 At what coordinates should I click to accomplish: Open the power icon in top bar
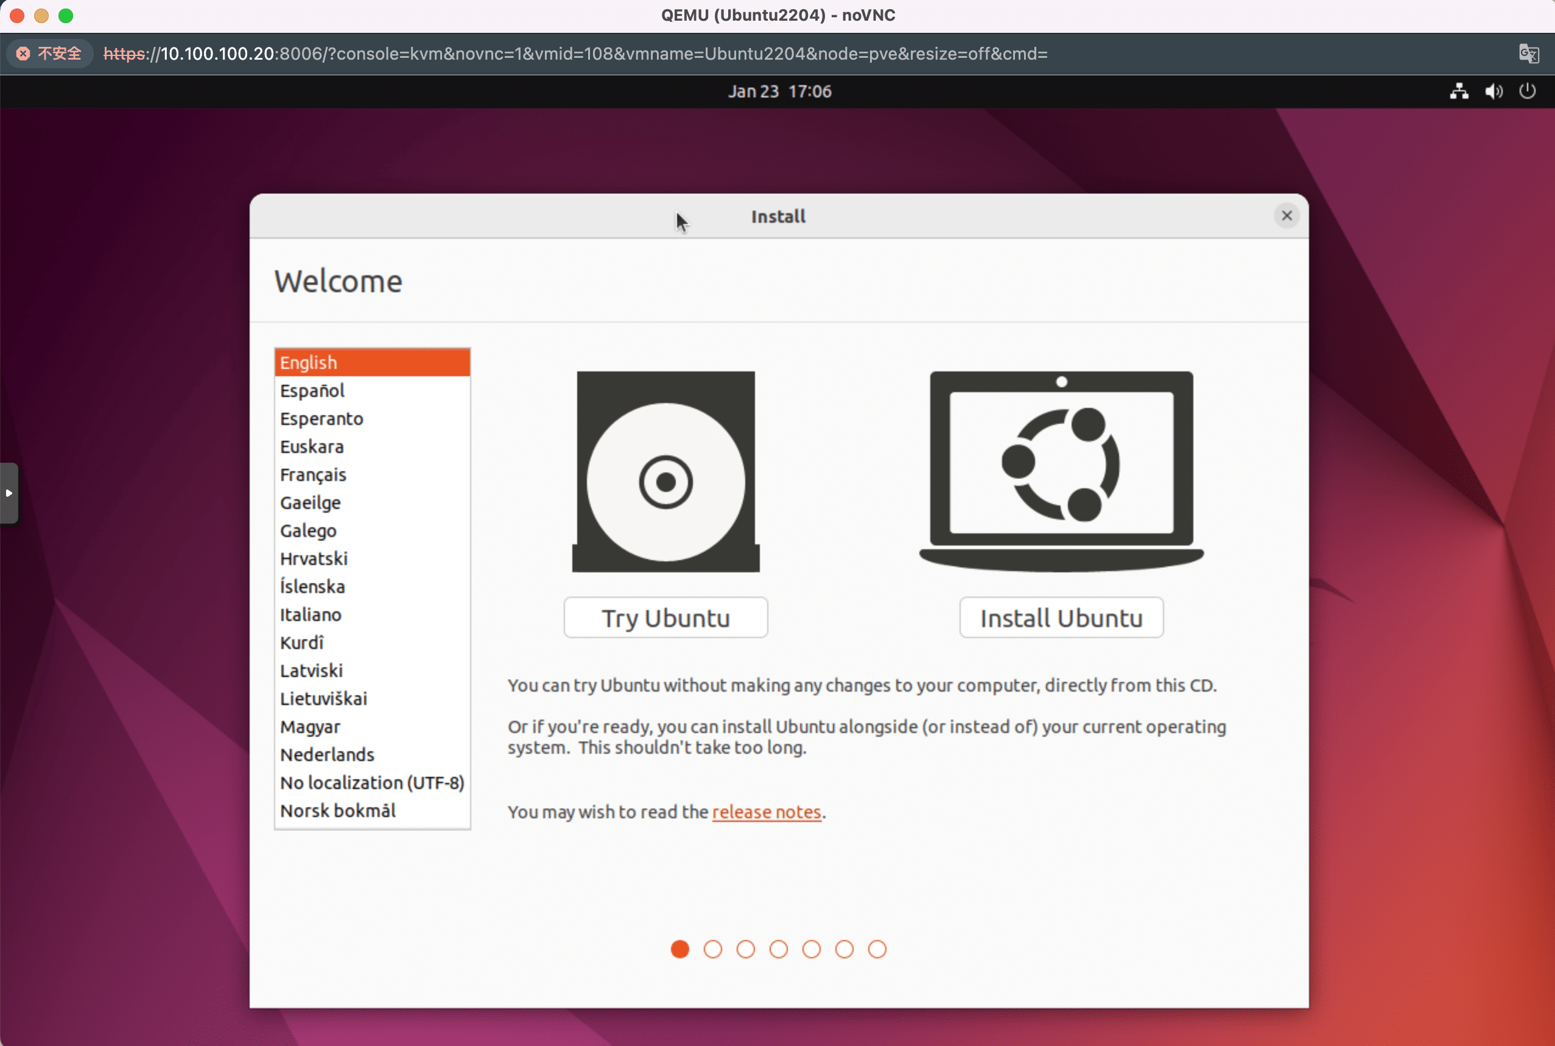coord(1528,91)
